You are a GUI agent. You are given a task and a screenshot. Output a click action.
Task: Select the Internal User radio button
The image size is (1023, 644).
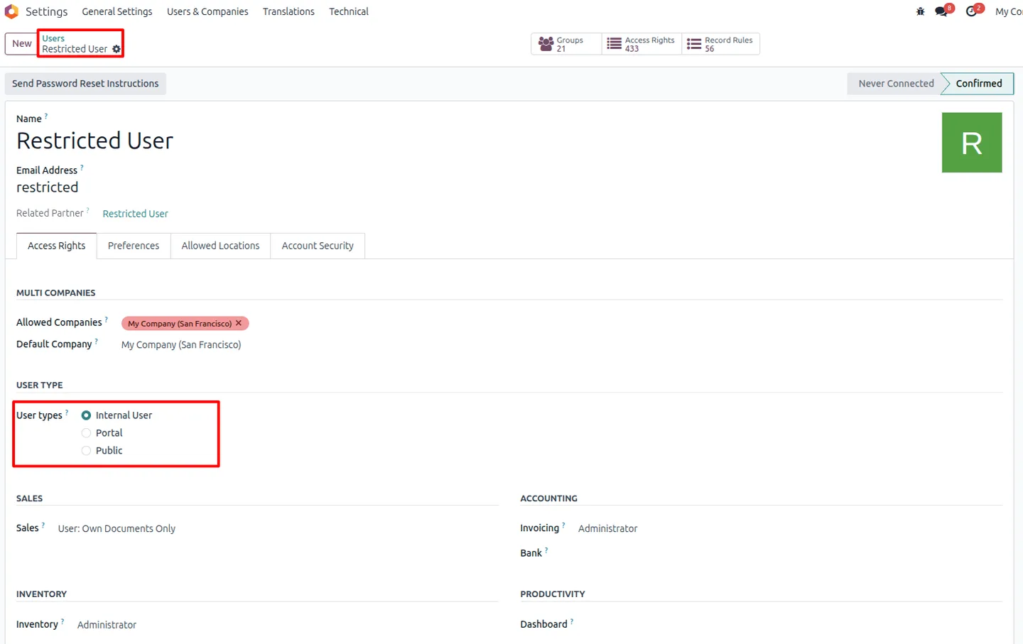[x=86, y=415]
